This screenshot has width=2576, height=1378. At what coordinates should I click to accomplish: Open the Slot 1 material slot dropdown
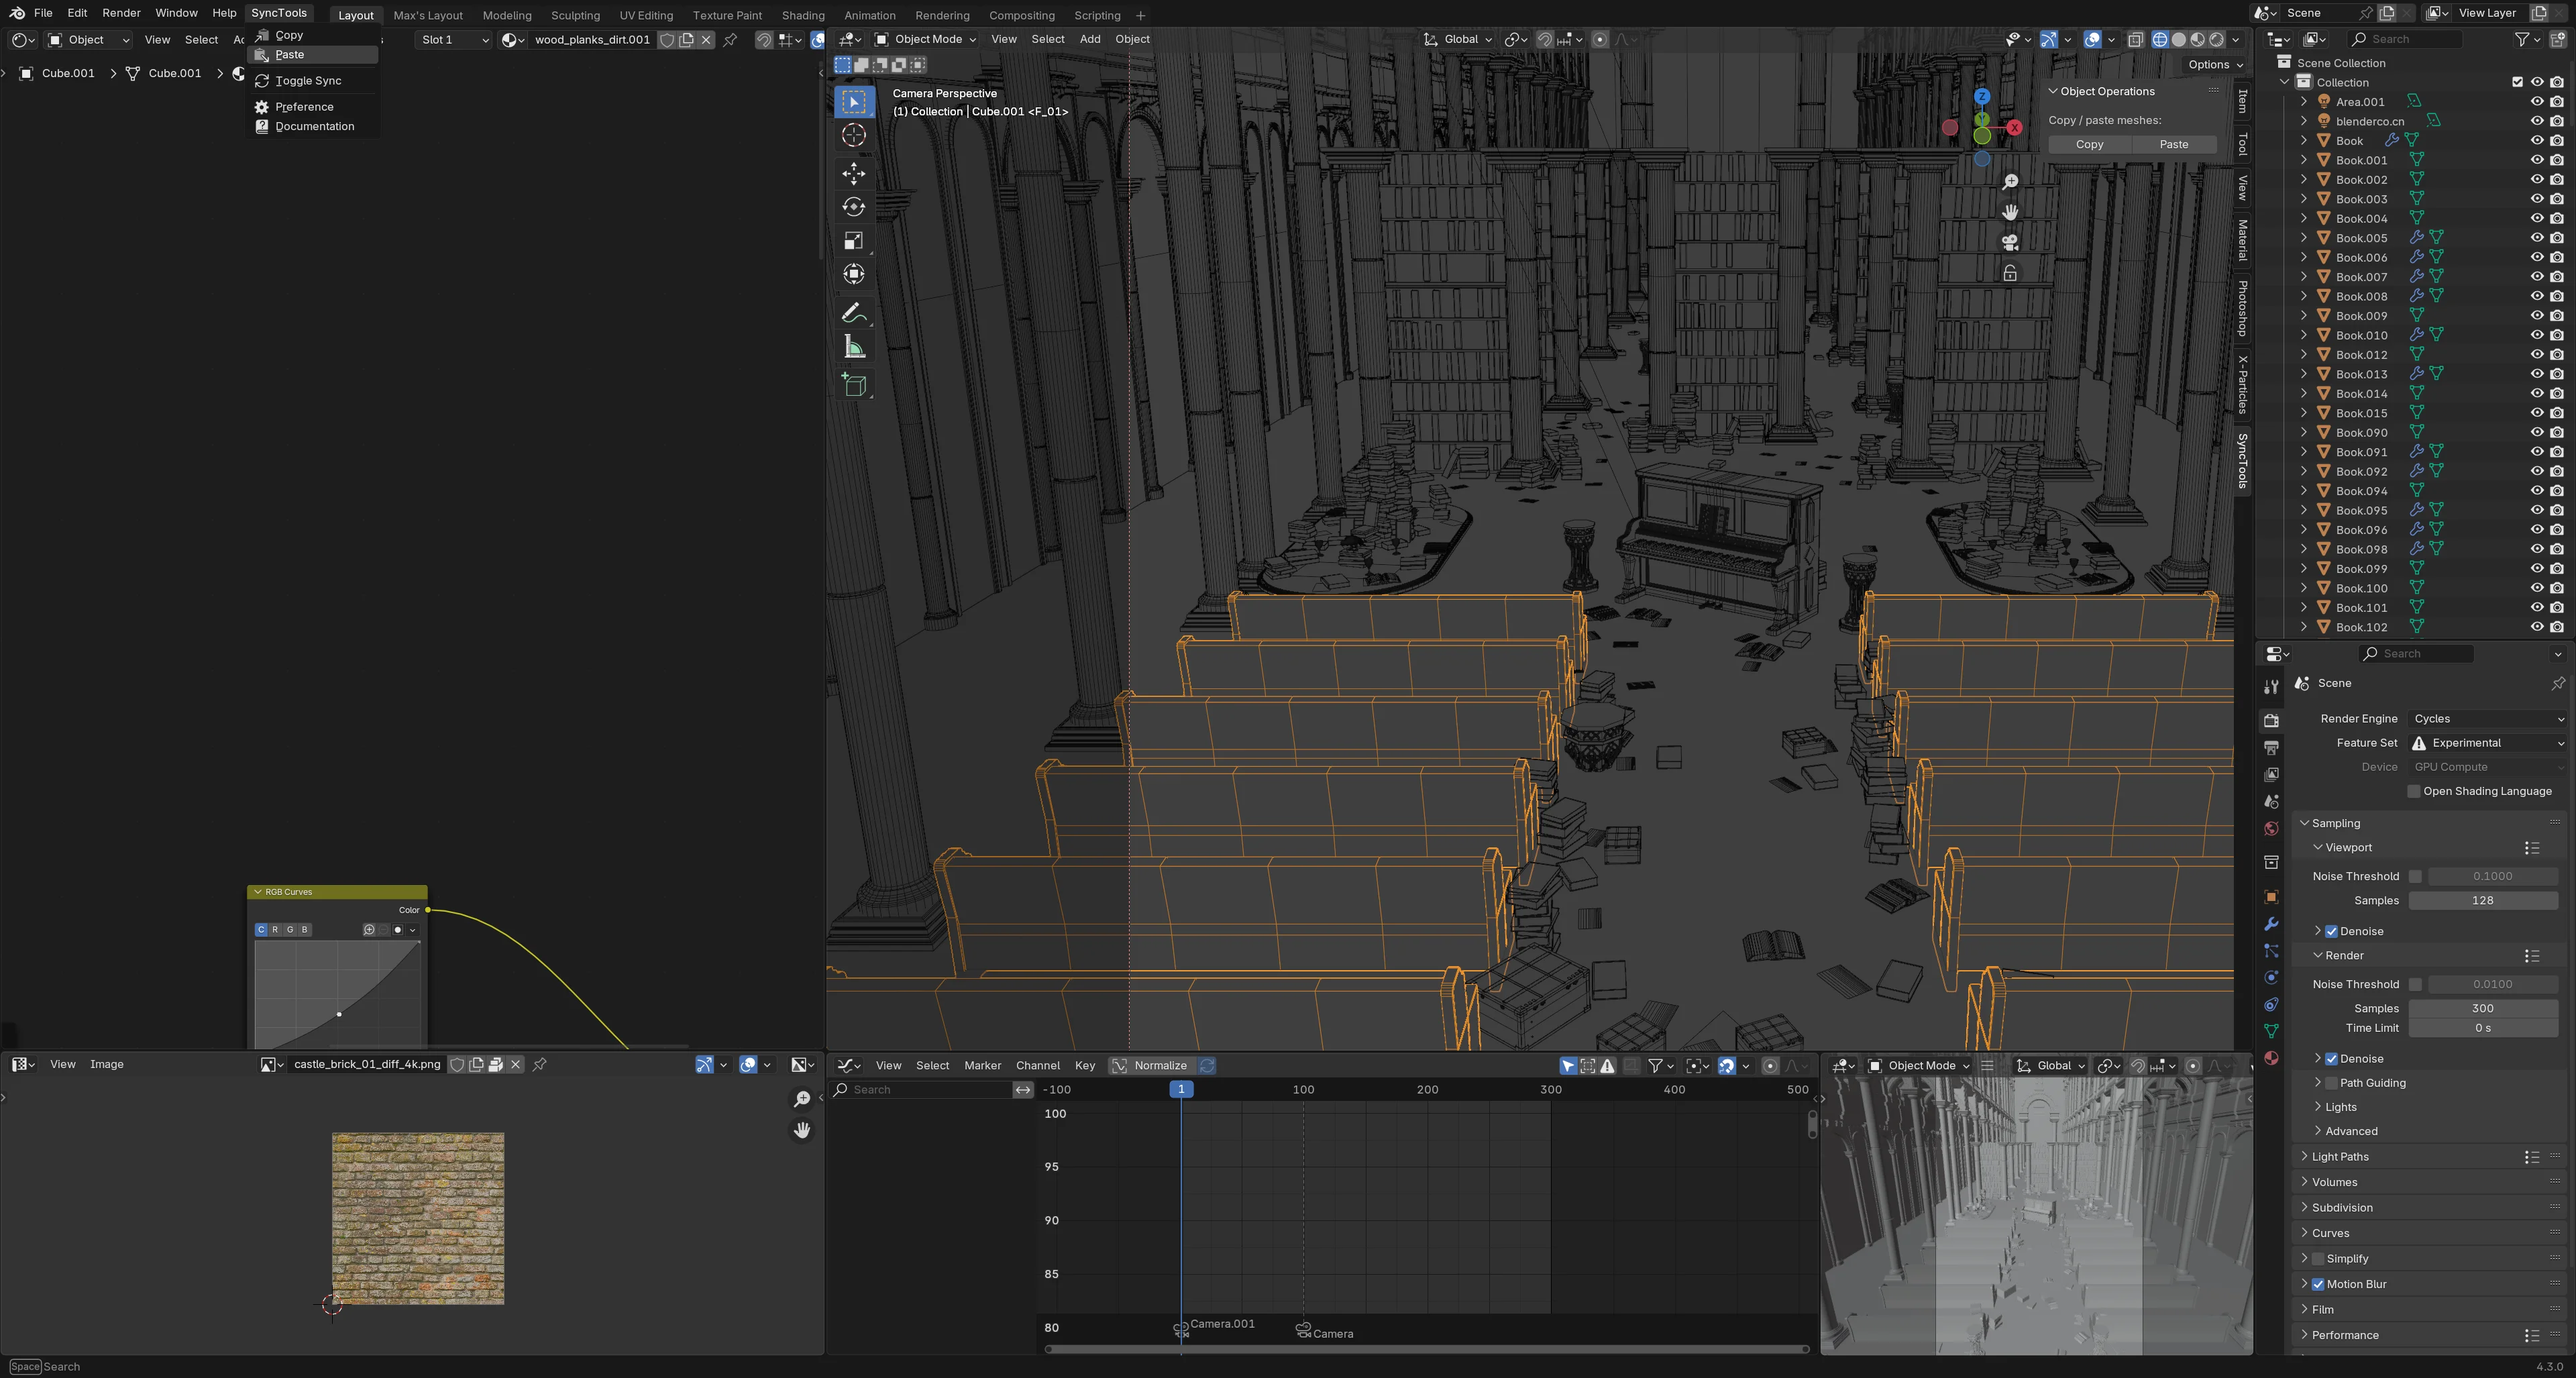[454, 40]
